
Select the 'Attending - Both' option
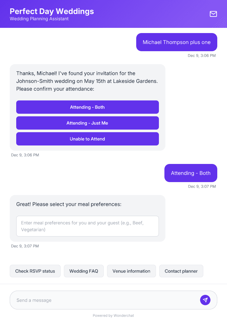coord(87,107)
